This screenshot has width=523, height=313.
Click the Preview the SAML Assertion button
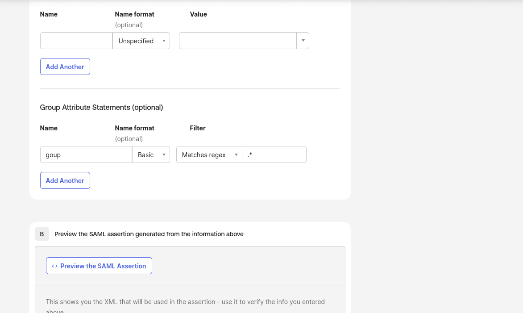click(x=99, y=266)
